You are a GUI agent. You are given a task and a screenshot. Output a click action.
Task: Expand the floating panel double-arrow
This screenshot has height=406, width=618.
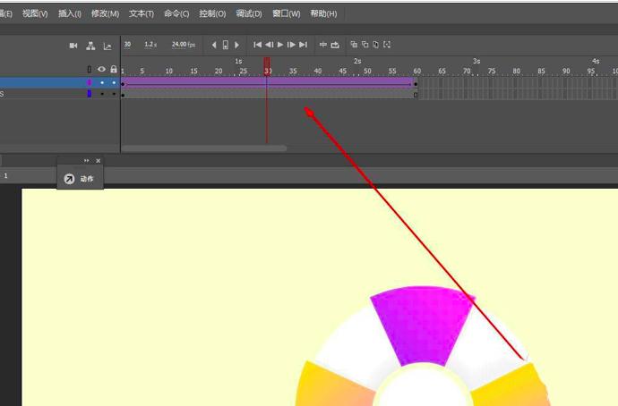[x=86, y=160]
